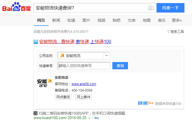The height and width of the screenshot is (121, 192).
Task: Click the orange arrow icon in company field
Action: coord(62,56)
